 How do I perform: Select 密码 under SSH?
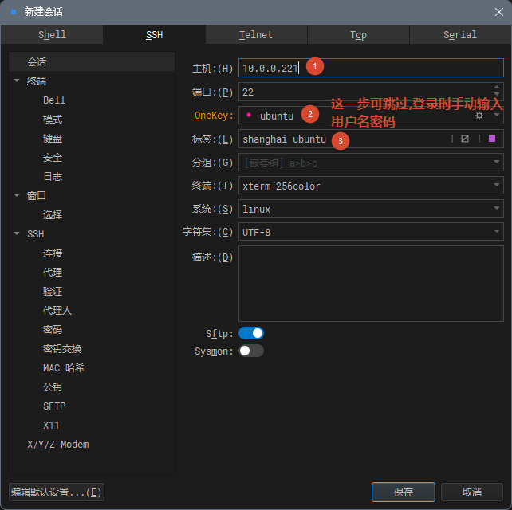[x=53, y=330]
